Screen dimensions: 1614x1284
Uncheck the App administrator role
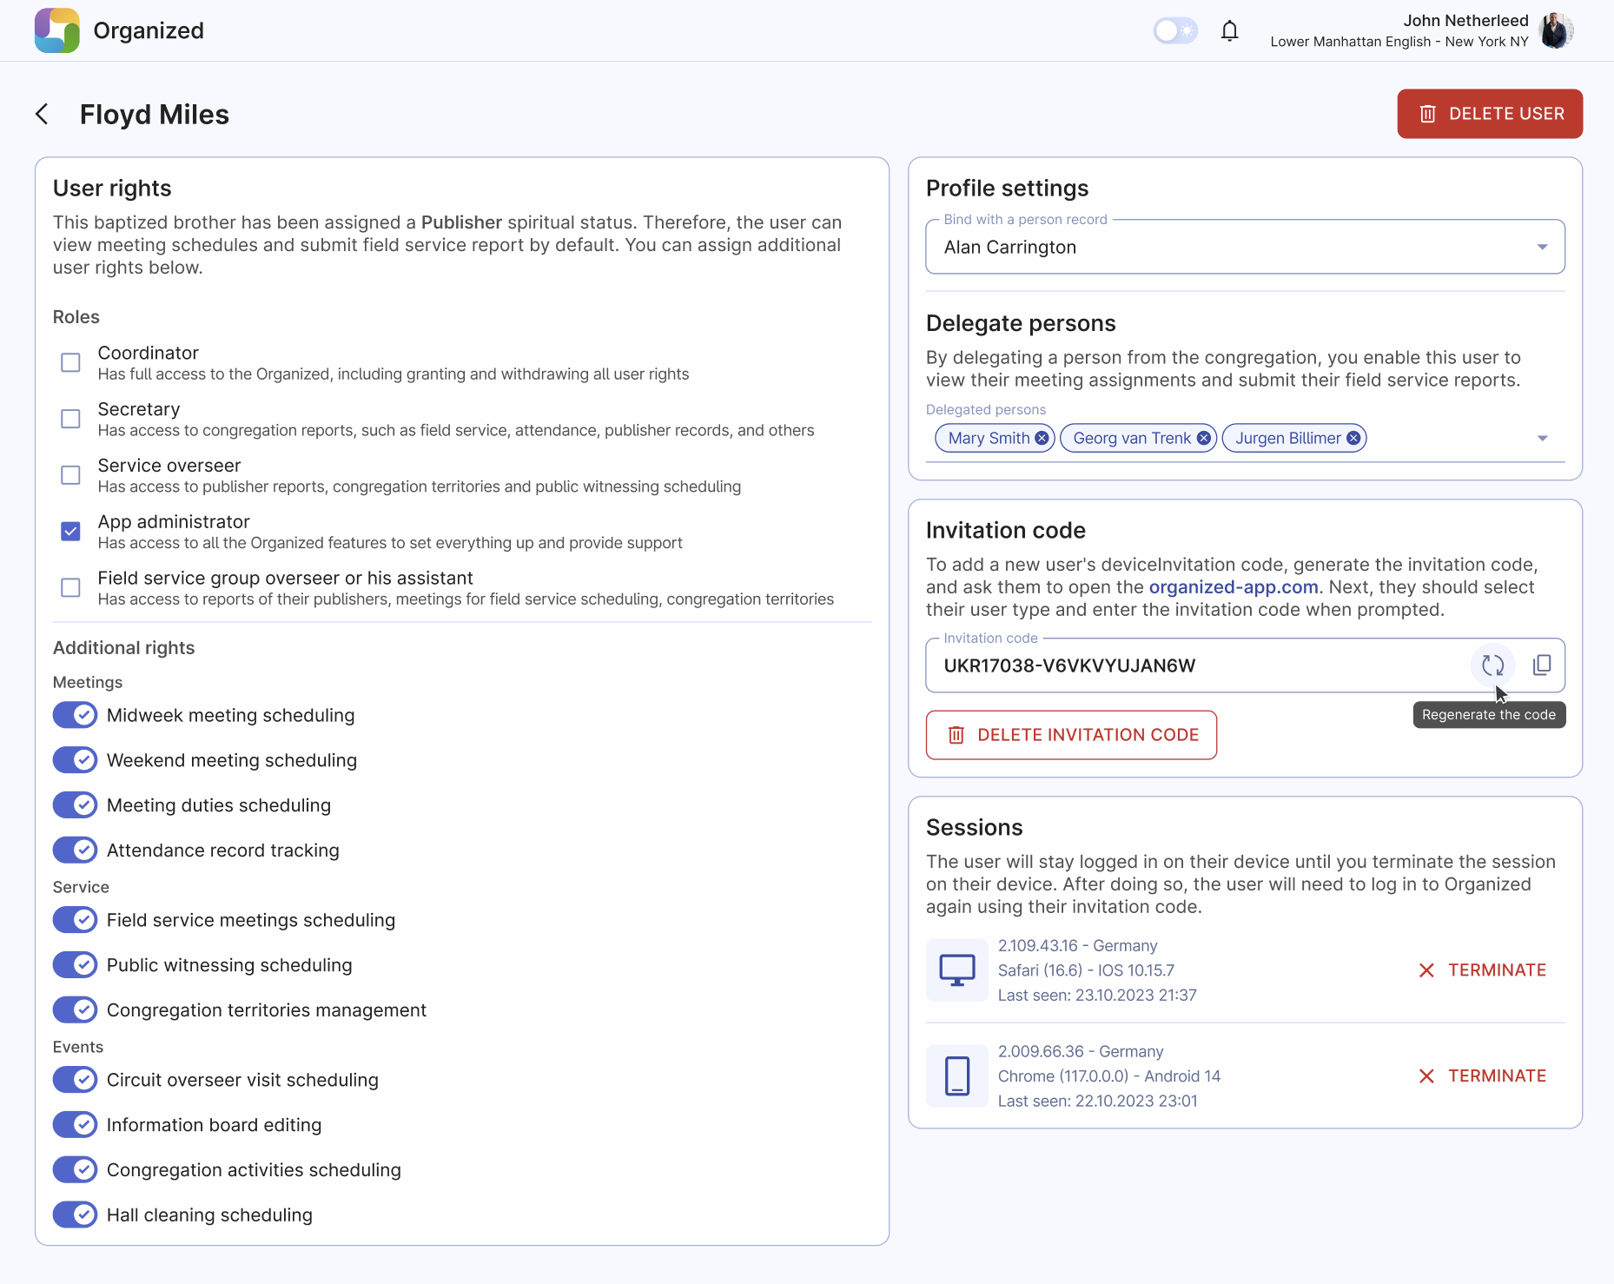point(69,531)
